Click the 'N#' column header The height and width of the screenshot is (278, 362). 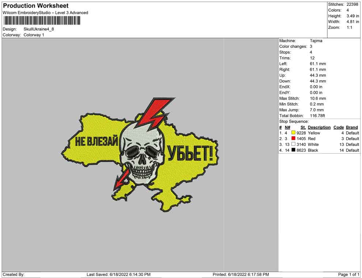coord(287,127)
